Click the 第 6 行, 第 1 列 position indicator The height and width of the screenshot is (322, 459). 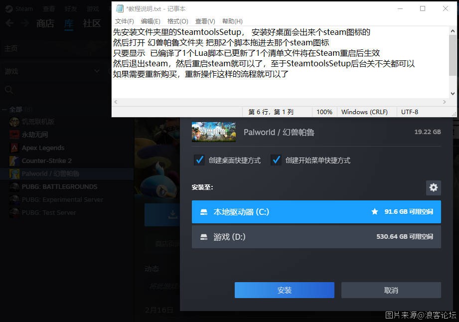click(271, 112)
